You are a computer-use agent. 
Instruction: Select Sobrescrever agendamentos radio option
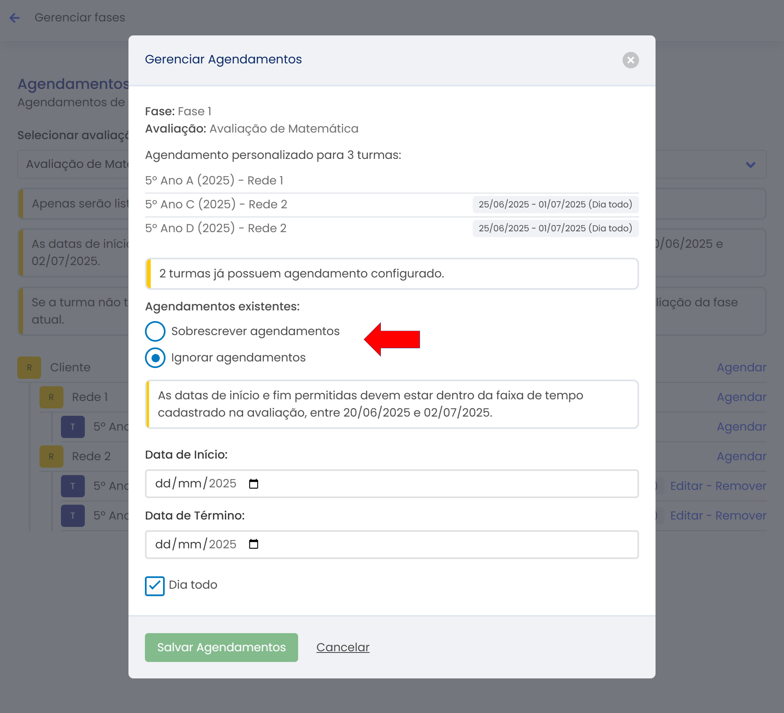(x=155, y=331)
